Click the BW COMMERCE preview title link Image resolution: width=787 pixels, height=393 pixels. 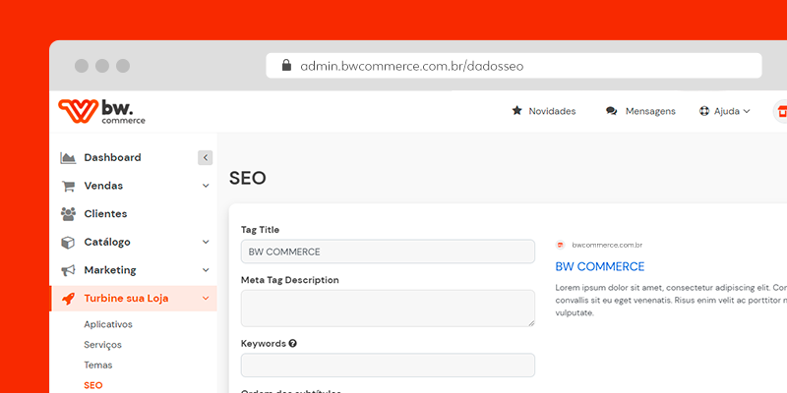(600, 266)
